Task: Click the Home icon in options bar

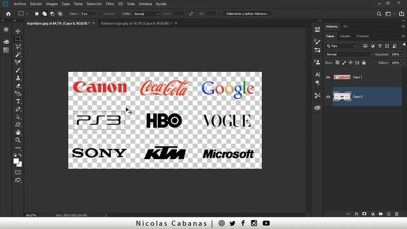Action: 8,14
